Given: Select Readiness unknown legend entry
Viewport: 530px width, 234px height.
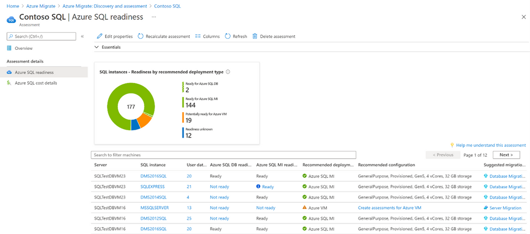Looking at the screenshot, I should (x=198, y=133).
